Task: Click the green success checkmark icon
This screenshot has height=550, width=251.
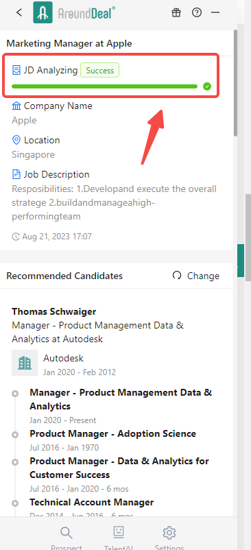Action: pos(207,86)
